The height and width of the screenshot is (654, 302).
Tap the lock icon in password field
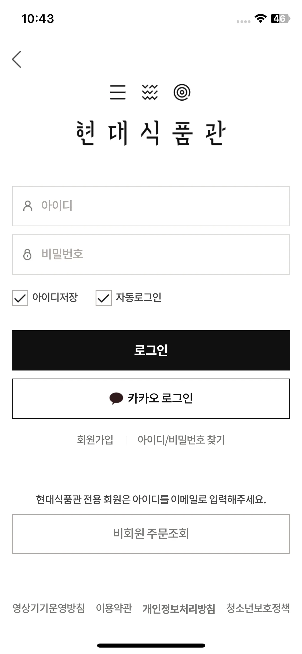[x=27, y=254]
